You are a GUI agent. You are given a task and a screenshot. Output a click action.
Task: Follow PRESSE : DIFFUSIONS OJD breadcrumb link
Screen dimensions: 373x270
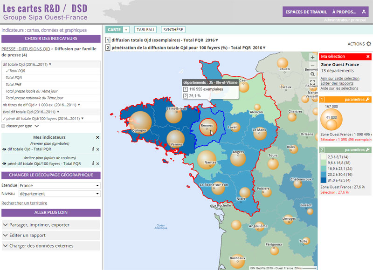(x=26, y=49)
